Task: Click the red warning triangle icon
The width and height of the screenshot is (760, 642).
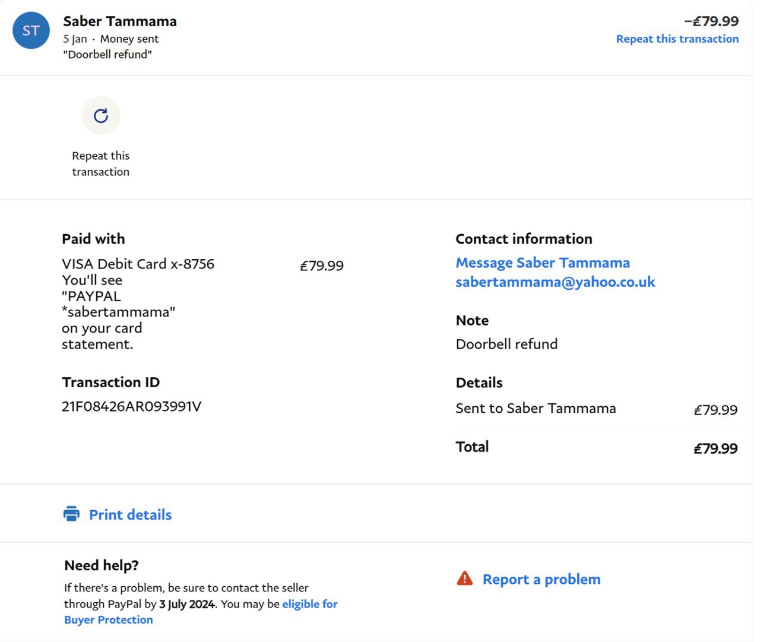Action: click(464, 578)
